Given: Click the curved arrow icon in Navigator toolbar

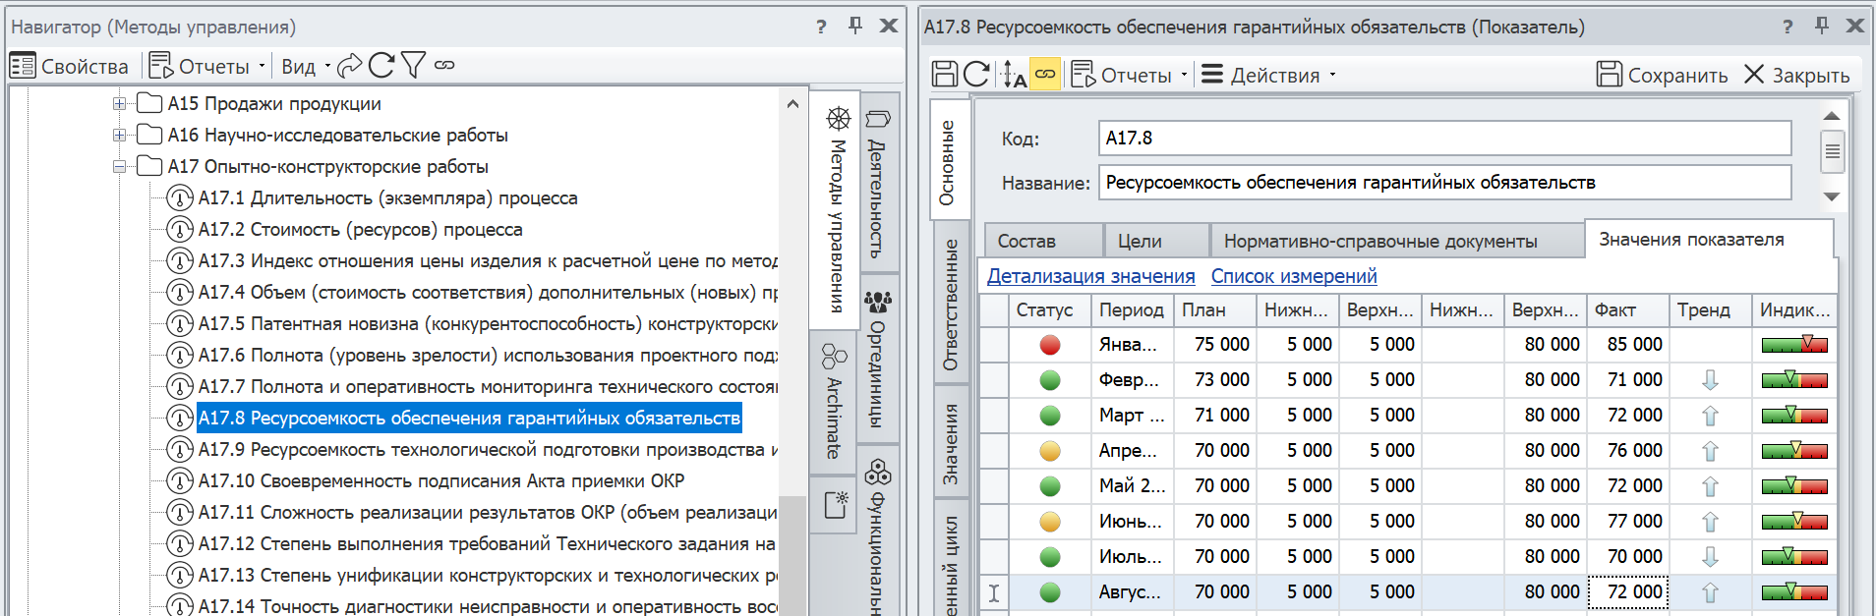Looking at the screenshot, I should tap(349, 66).
